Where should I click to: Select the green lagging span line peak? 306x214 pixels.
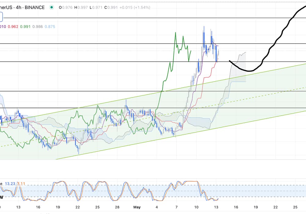pos(175,32)
